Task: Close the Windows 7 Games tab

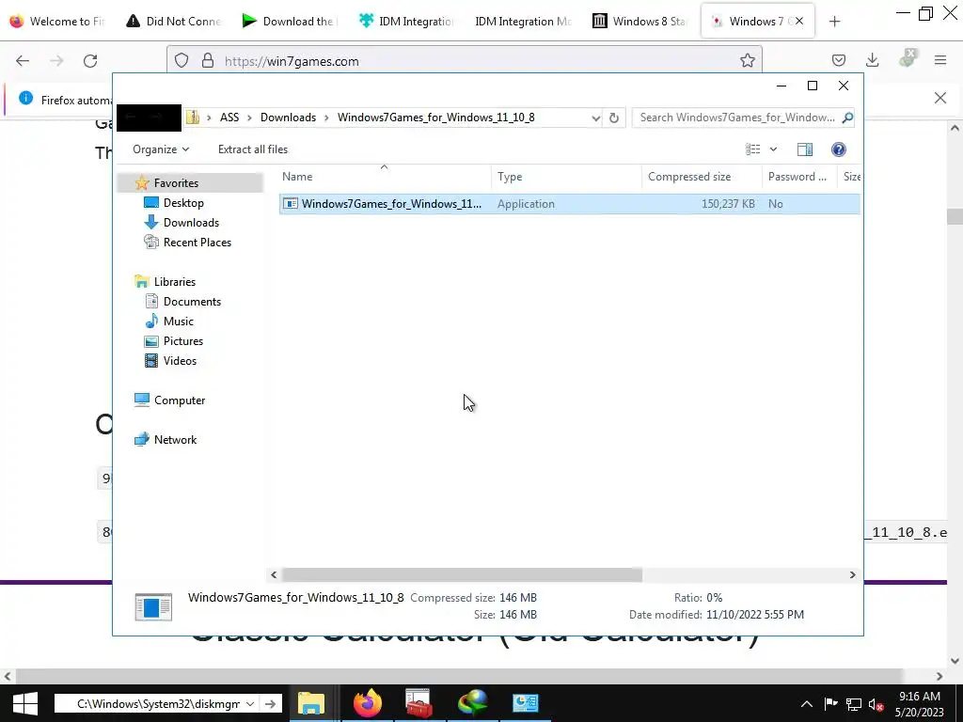Action: pos(799,21)
